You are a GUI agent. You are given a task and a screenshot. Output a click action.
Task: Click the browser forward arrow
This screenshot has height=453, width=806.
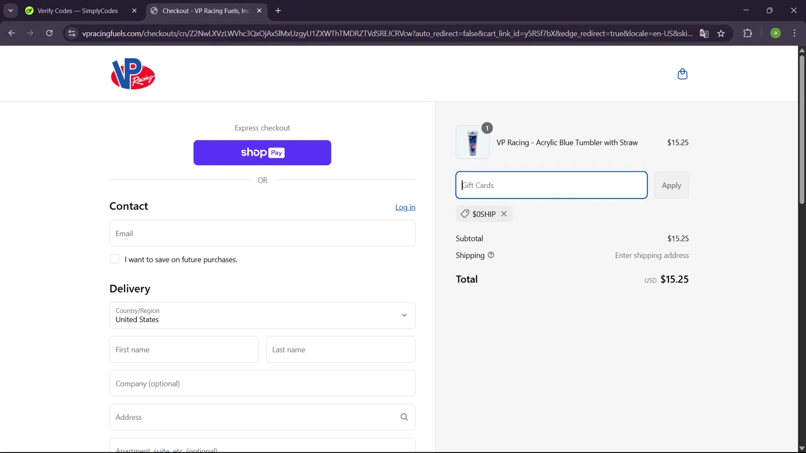[x=30, y=33]
